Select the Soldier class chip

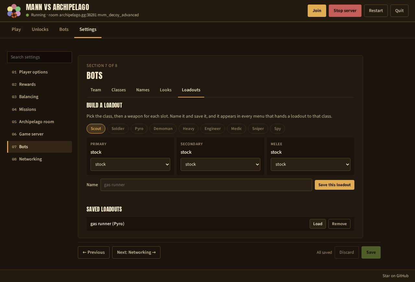click(118, 129)
